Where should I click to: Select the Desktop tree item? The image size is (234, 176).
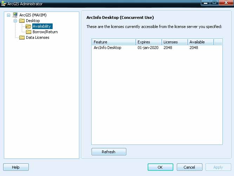[33, 21]
